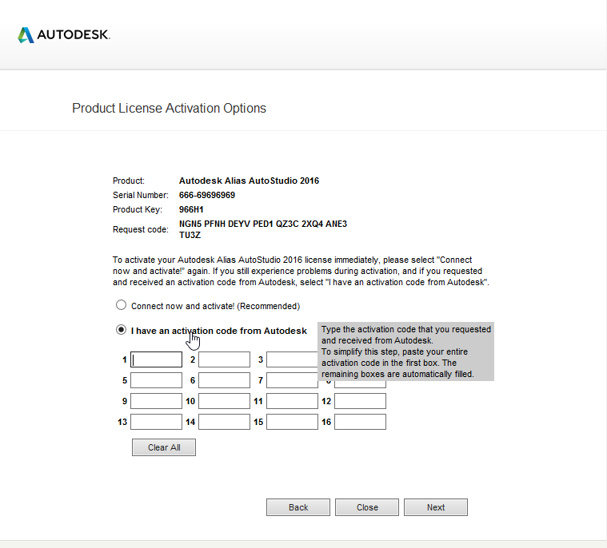
Task: Click Product License Activation Options heading
Action: (x=170, y=109)
